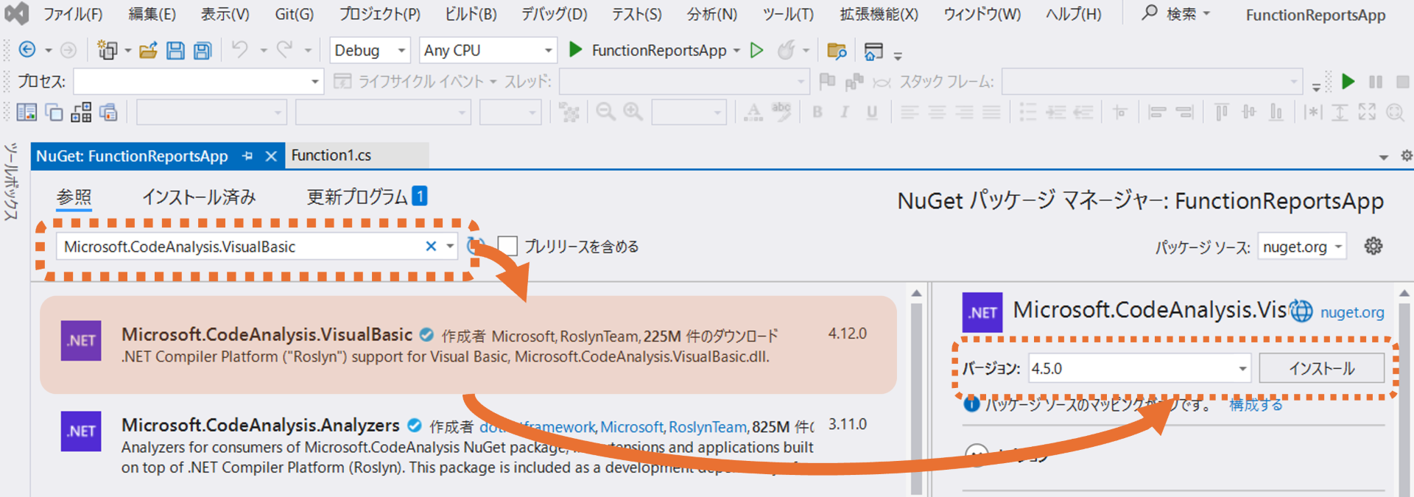Click the new project icon
Screen dimensions: 1414x497
pyautogui.click(x=108, y=50)
